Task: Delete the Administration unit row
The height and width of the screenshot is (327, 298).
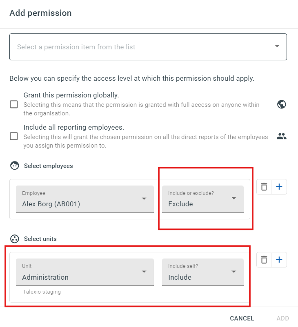Action: click(264, 260)
